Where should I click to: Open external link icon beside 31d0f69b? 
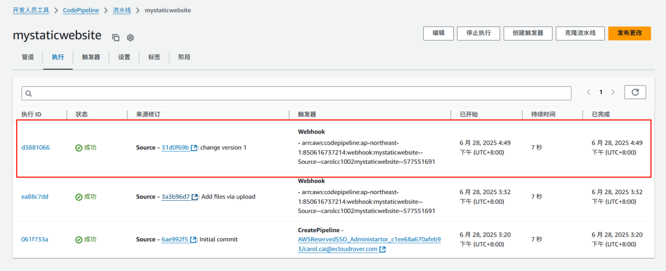[194, 148]
